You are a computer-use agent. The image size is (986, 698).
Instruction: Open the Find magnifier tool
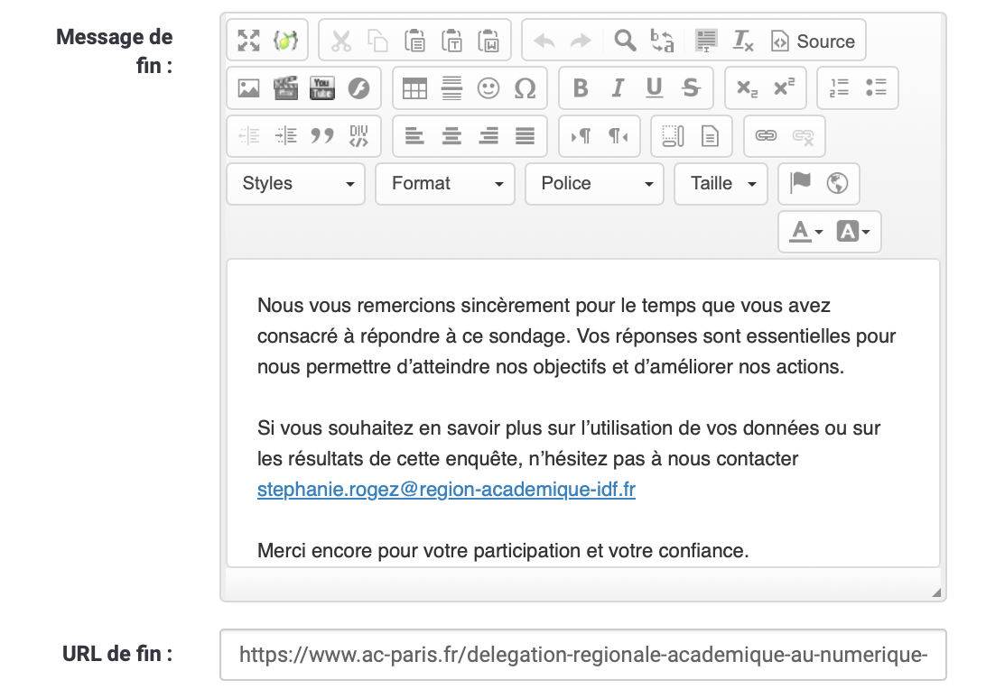pyautogui.click(x=625, y=41)
